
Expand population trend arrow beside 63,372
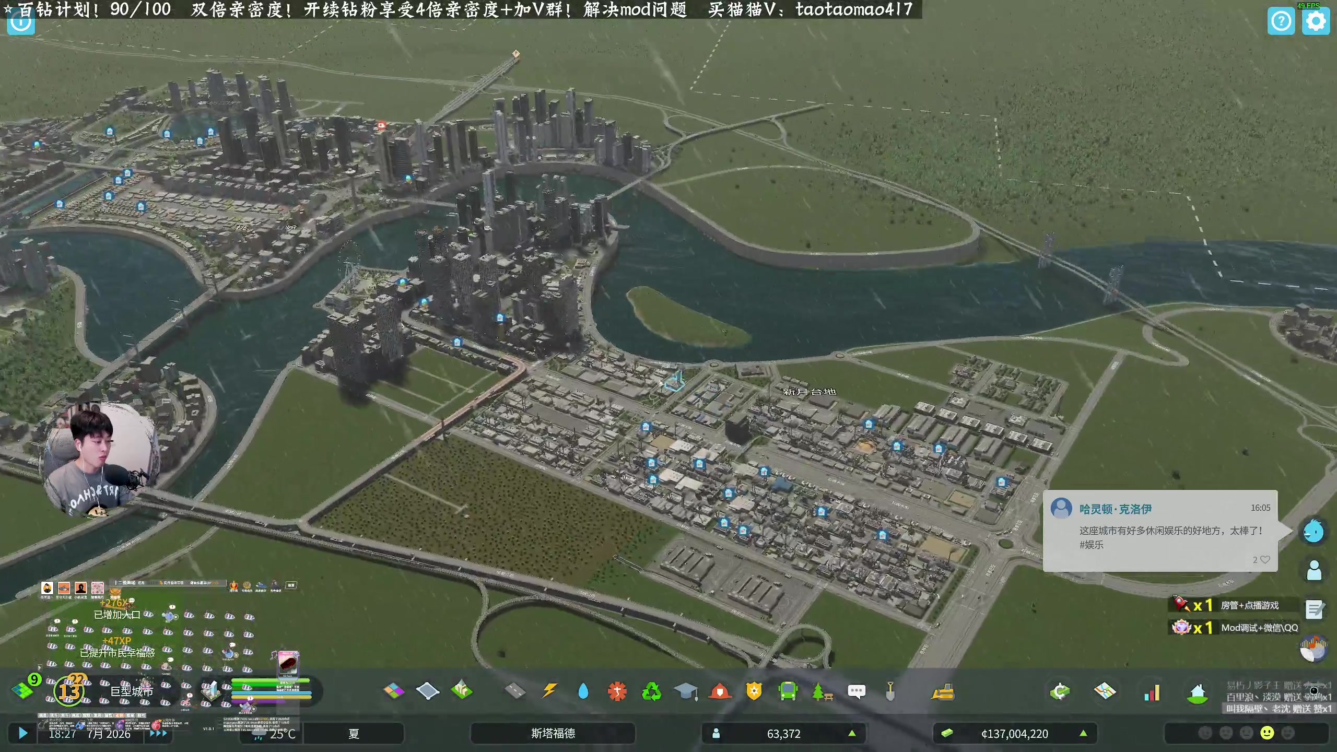point(852,733)
